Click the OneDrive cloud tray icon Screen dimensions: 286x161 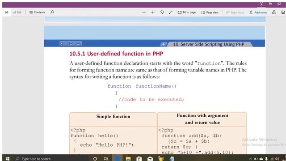261,159
